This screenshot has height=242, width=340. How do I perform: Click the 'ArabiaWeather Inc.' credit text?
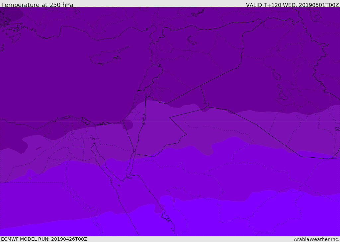tap(317, 239)
